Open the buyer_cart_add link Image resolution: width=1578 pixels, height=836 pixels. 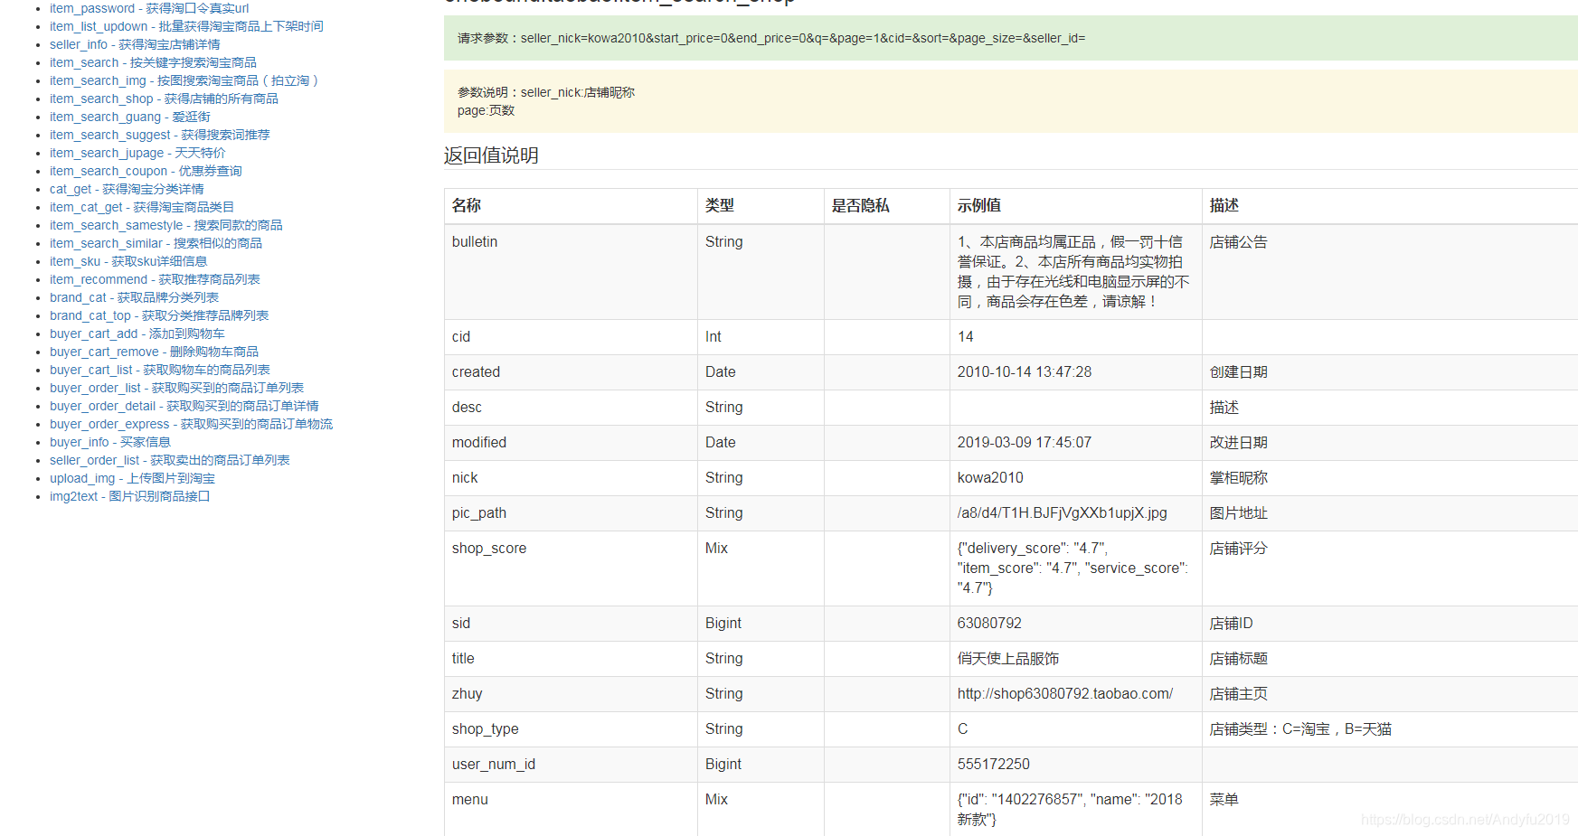pos(137,333)
